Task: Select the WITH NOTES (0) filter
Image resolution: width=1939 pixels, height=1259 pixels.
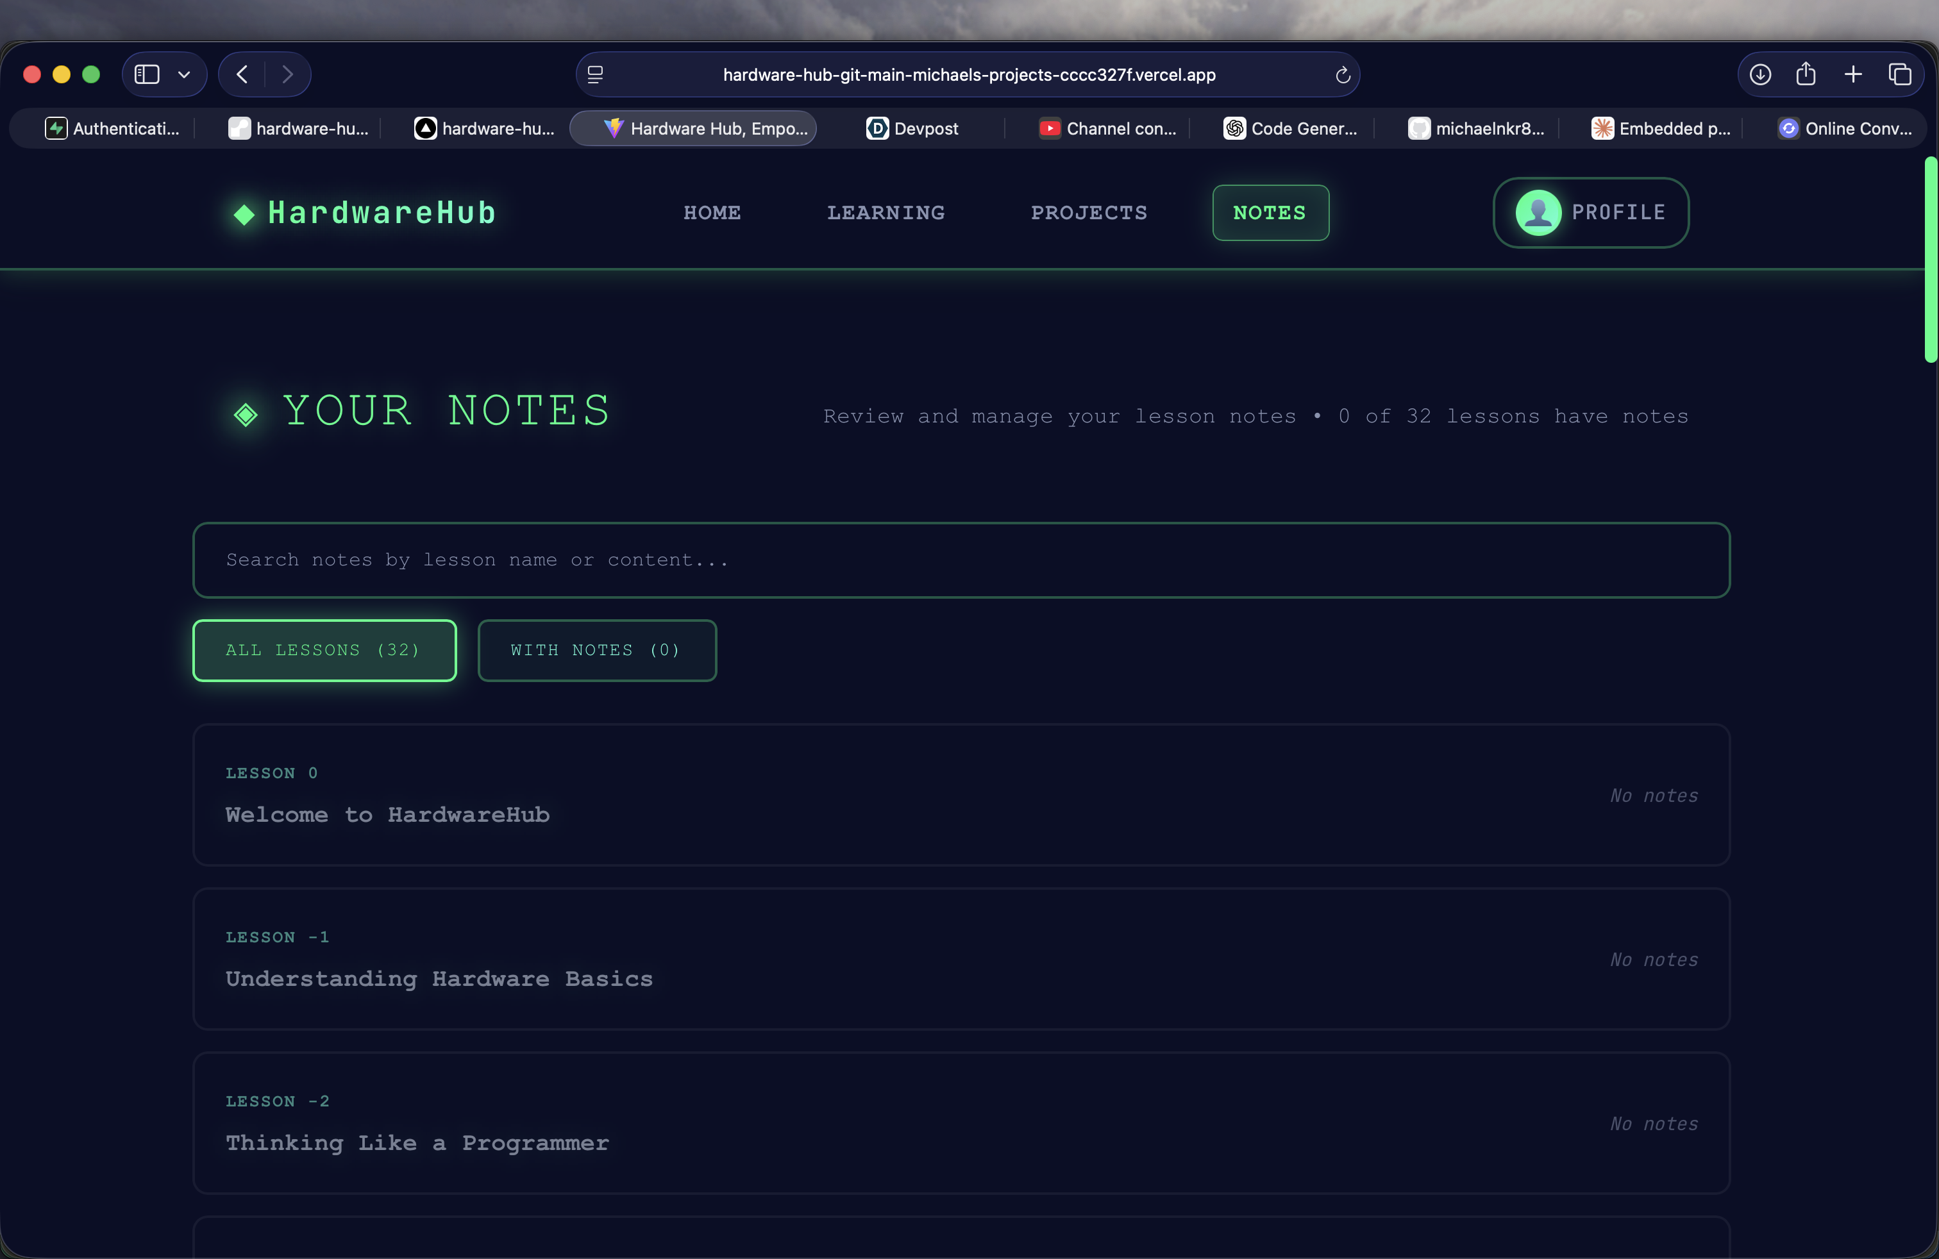Action: click(x=596, y=650)
